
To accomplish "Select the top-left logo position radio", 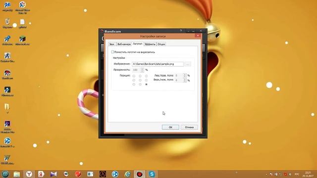I will click(x=134, y=76).
